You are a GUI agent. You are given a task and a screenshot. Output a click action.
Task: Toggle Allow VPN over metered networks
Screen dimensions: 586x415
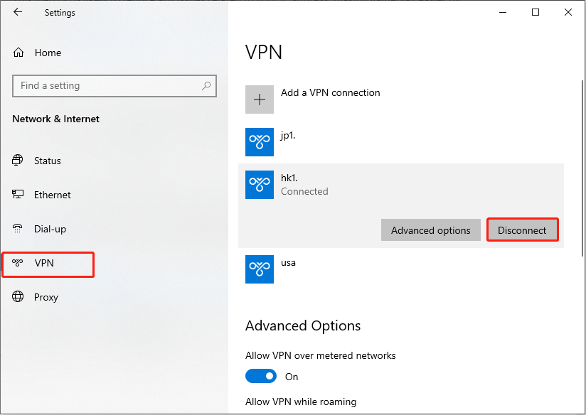tap(261, 376)
